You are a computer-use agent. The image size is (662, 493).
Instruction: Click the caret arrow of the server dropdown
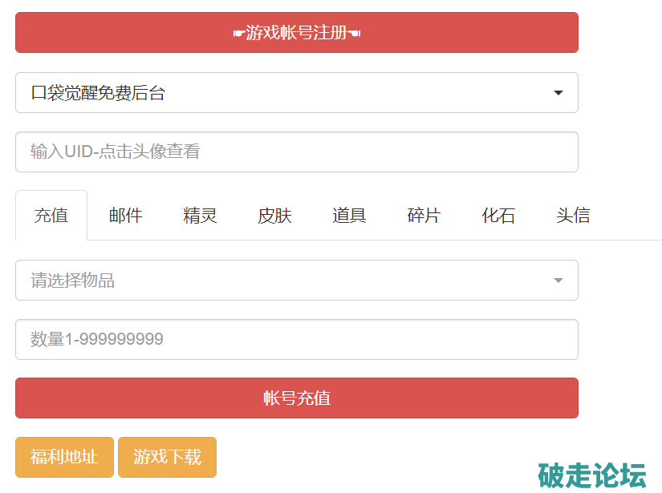click(558, 93)
